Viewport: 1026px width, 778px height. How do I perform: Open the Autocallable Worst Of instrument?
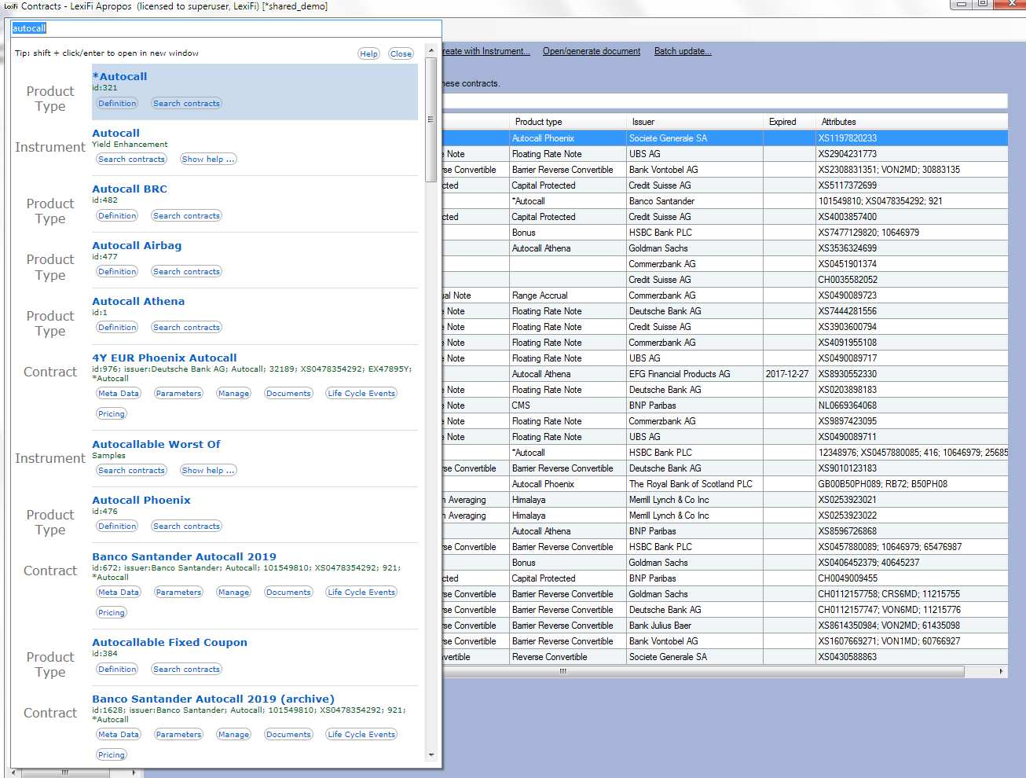click(x=156, y=444)
